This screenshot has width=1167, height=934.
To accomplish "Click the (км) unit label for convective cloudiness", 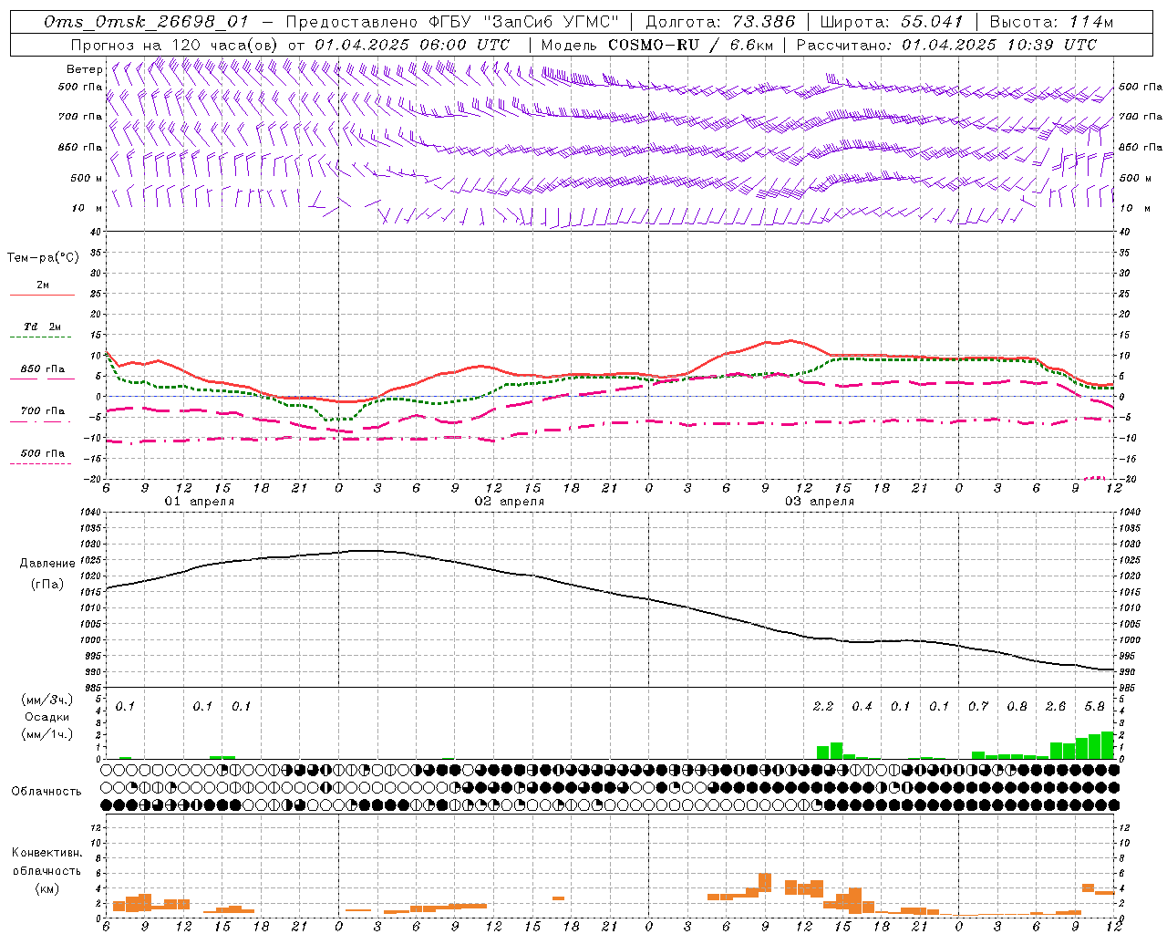I will (x=47, y=888).
